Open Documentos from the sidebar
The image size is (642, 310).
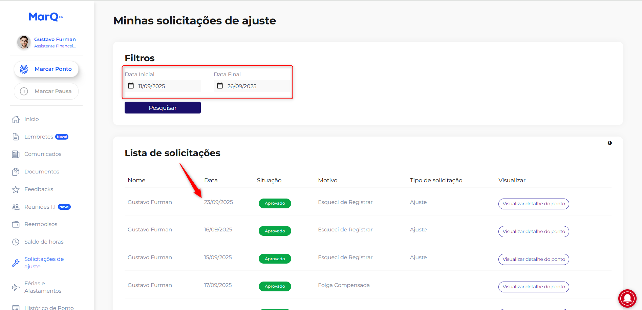point(42,172)
